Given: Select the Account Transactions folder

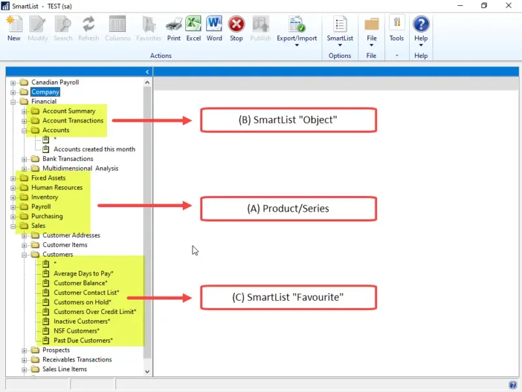Looking at the screenshot, I should [73, 120].
